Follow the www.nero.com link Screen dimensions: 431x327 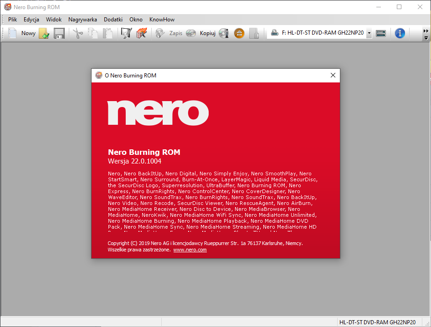(190, 250)
